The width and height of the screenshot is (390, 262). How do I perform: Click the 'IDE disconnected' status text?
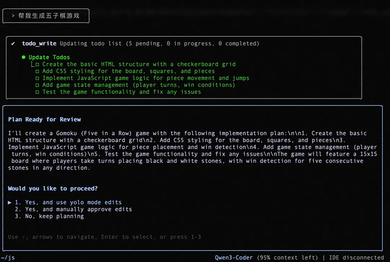pyautogui.click(x=358, y=257)
